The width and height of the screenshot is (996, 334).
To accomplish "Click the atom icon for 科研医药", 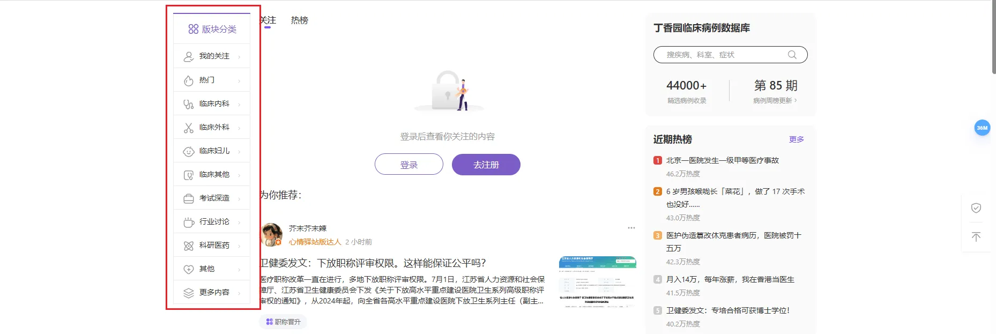I will pyautogui.click(x=188, y=246).
